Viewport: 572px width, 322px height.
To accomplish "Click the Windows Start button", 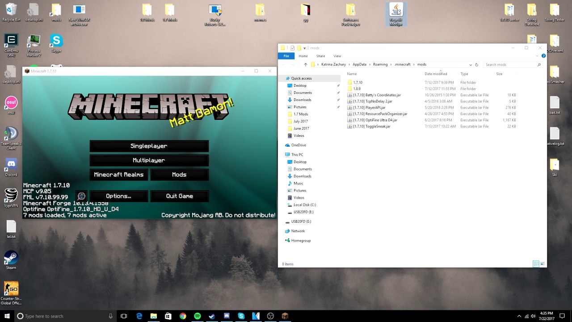I will click(7, 316).
